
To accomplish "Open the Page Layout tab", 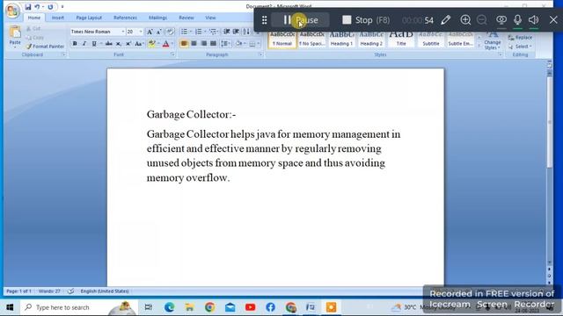I will click(89, 18).
